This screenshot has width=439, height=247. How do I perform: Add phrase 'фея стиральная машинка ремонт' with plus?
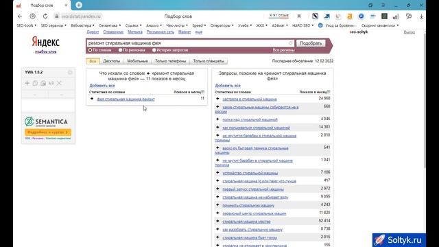pyautogui.click(x=92, y=99)
